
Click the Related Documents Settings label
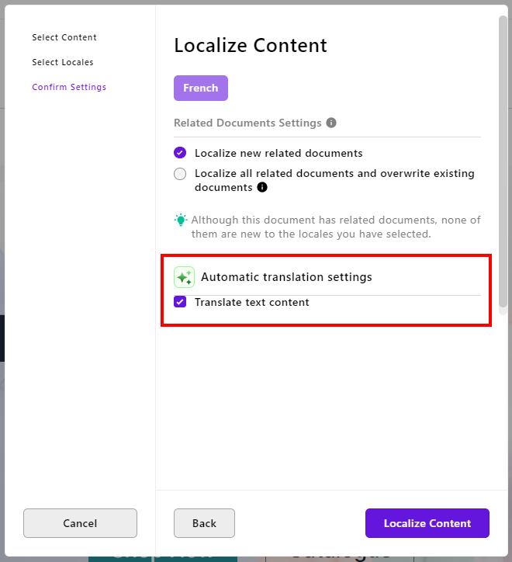[x=247, y=123]
